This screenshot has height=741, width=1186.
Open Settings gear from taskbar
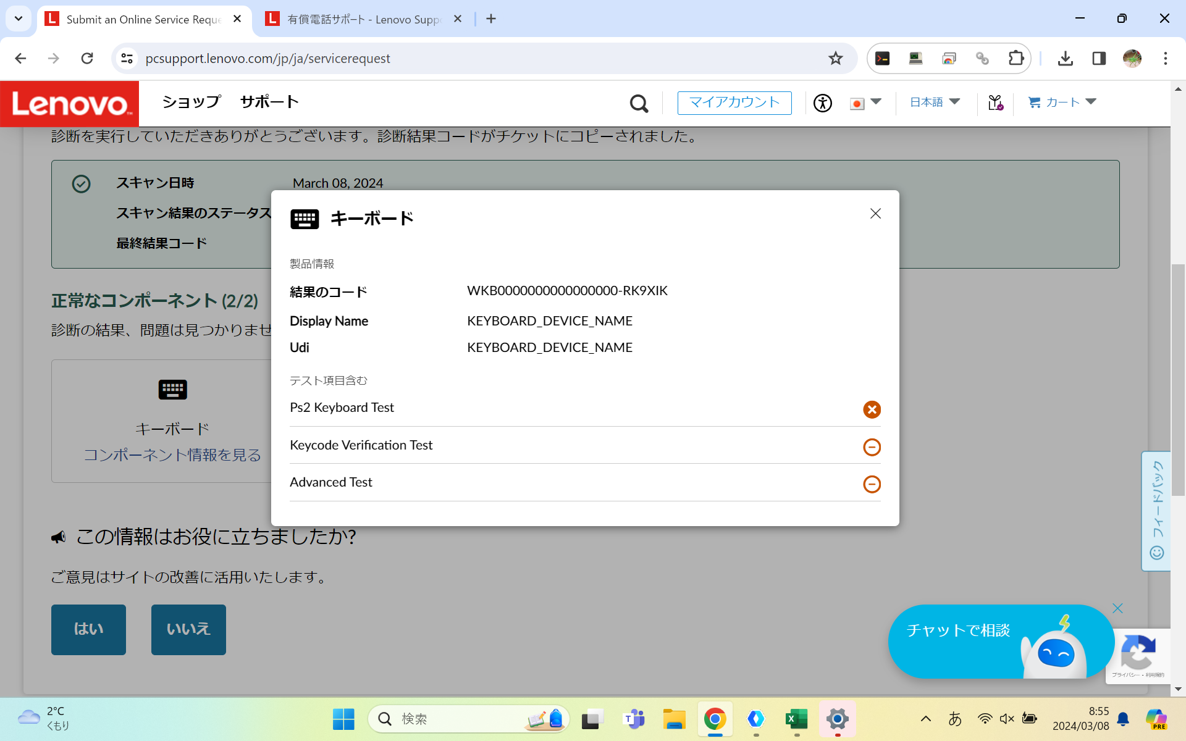(x=837, y=719)
